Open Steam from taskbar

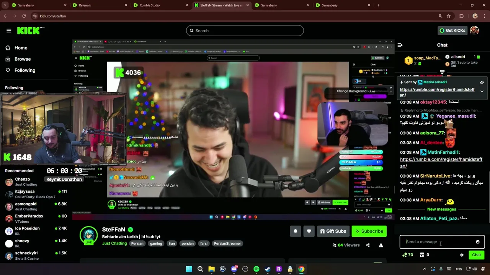[268, 269]
